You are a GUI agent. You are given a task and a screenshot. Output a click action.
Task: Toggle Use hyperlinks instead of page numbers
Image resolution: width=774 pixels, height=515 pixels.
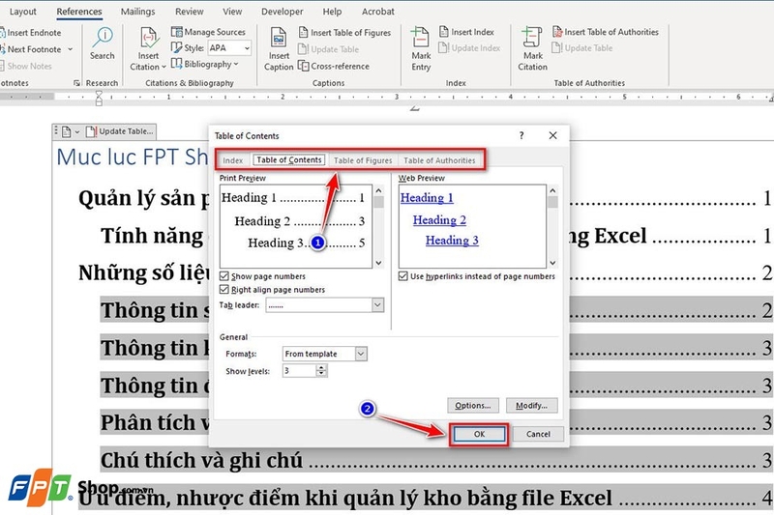point(403,276)
